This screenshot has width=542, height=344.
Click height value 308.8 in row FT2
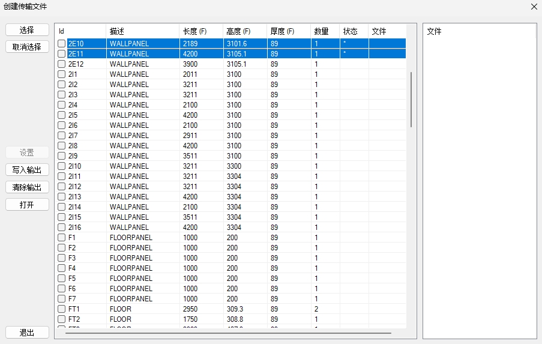[x=235, y=319]
